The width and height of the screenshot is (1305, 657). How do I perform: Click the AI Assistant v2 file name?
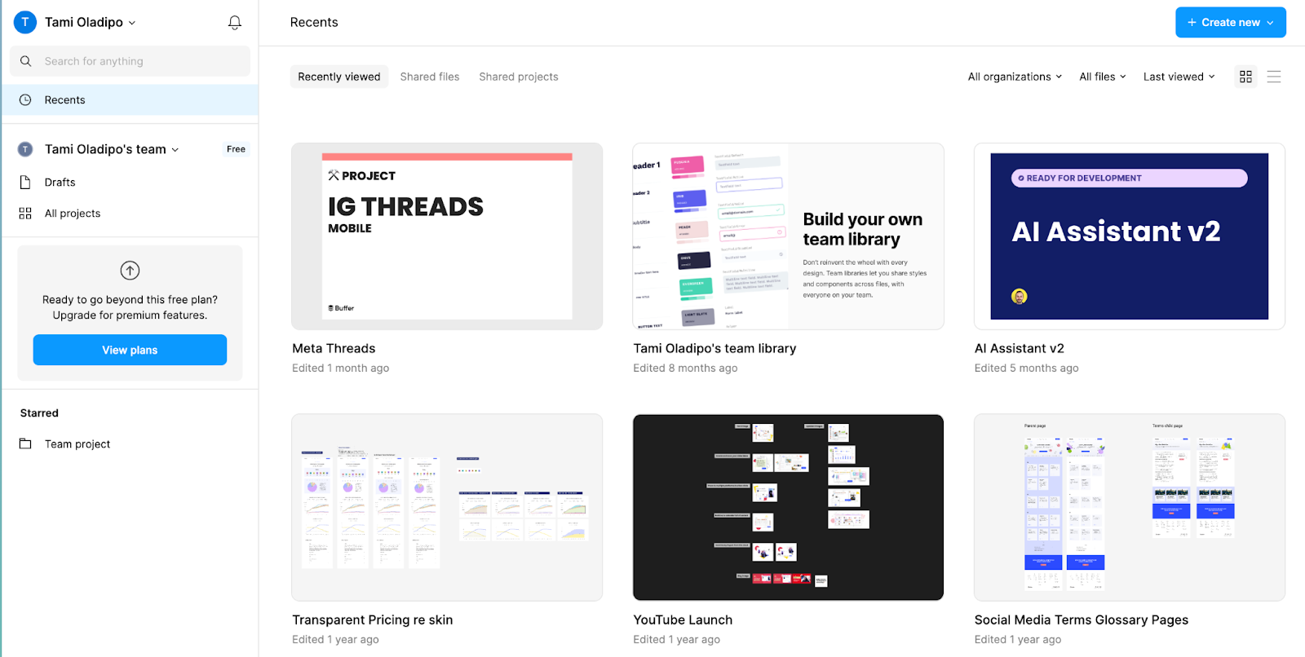pos(1019,348)
